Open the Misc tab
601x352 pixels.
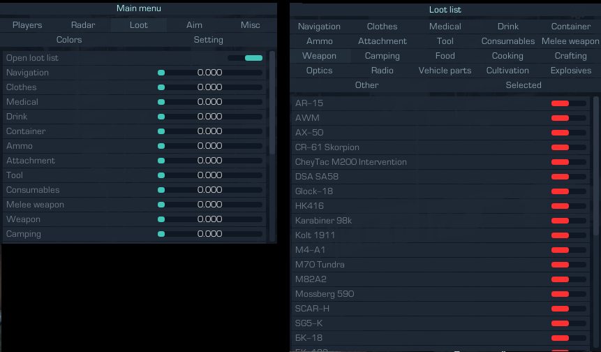pos(250,25)
